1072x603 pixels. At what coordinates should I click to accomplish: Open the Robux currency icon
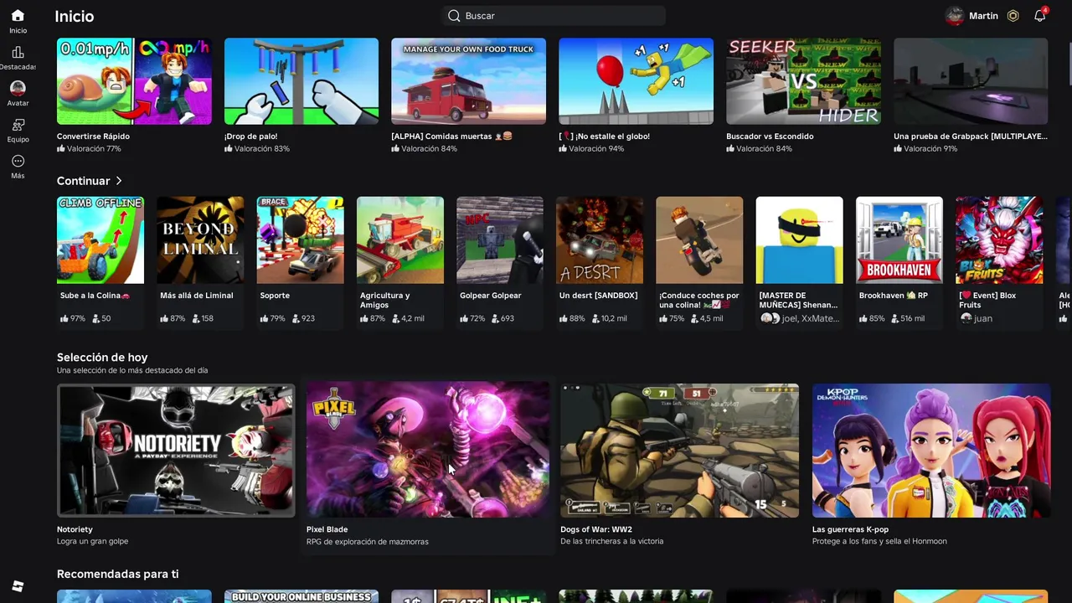(1013, 16)
